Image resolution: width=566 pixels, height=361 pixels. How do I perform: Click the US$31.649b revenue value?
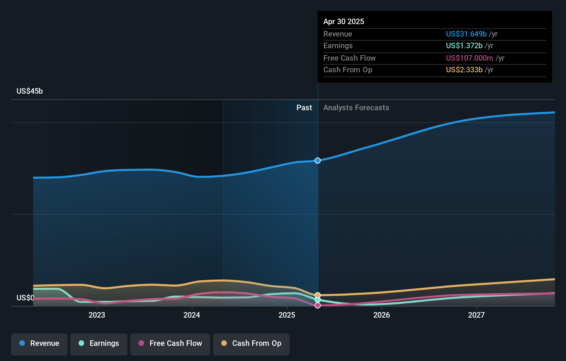click(x=466, y=34)
